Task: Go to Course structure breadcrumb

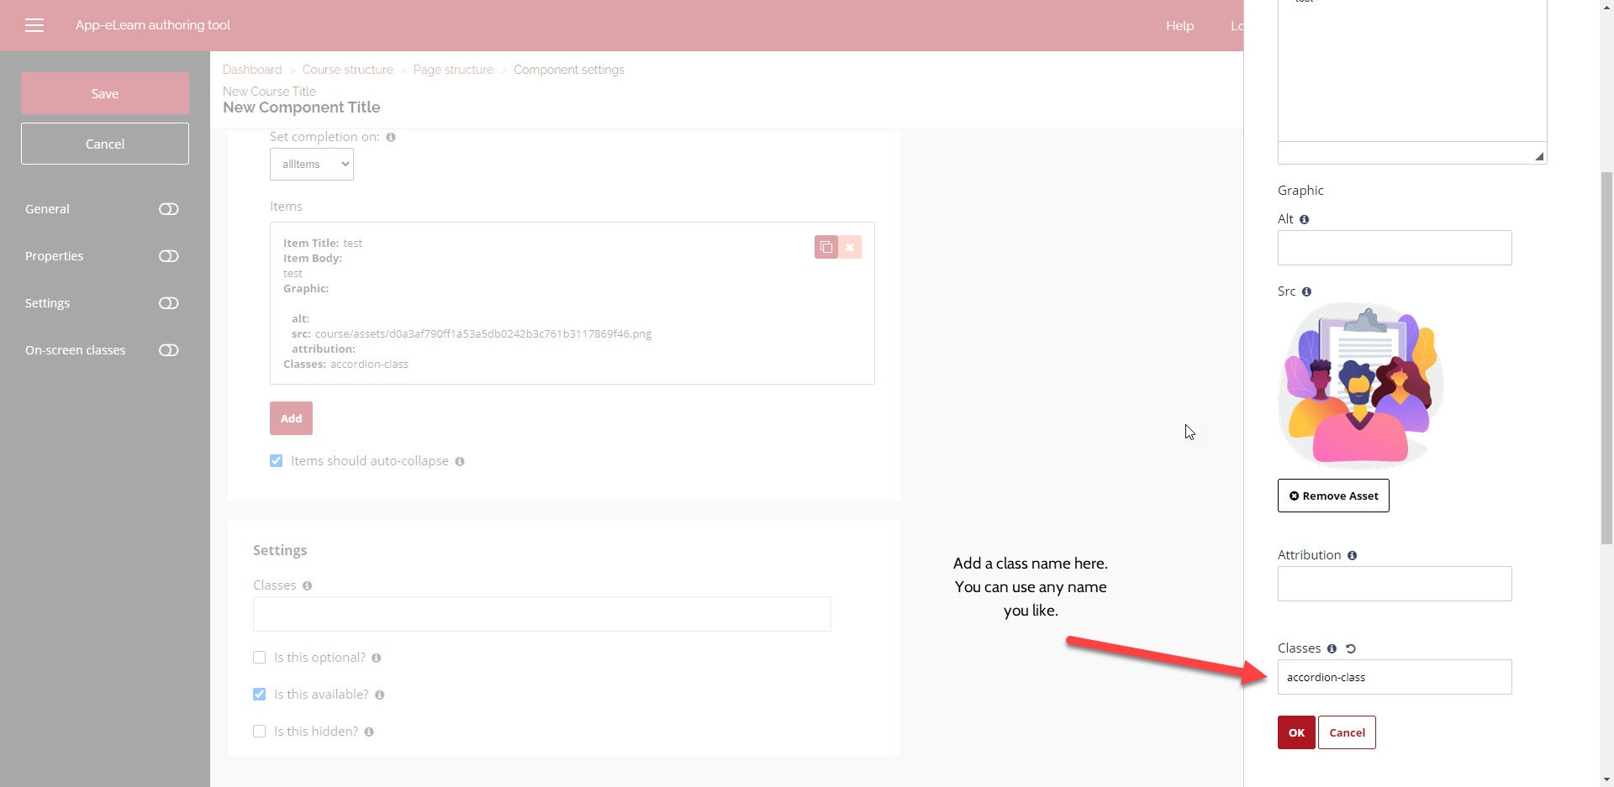Action: pyautogui.click(x=347, y=70)
